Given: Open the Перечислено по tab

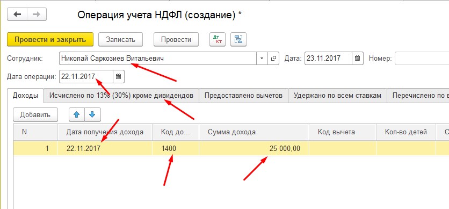Looking at the screenshot, I should point(418,95).
